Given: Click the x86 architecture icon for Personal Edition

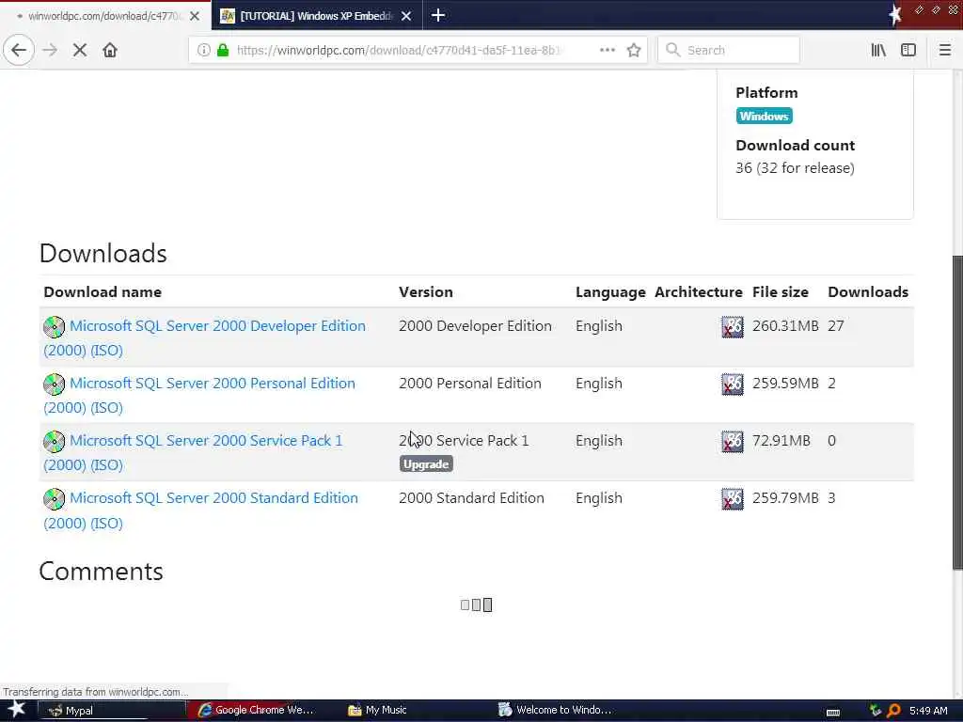Looking at the screenshot, I should [x=732, y=385].
